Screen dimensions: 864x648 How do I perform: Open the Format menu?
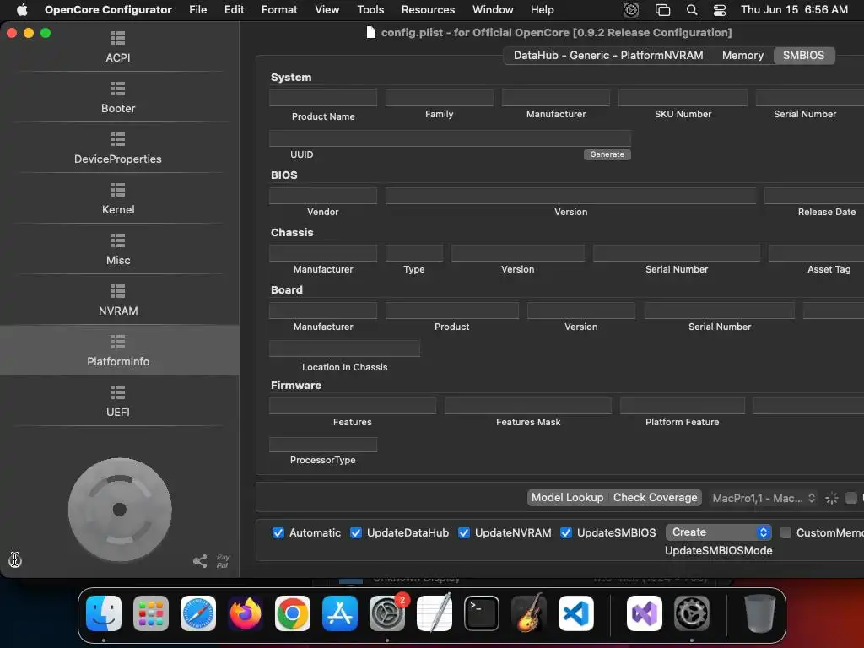tap(279, 10)
